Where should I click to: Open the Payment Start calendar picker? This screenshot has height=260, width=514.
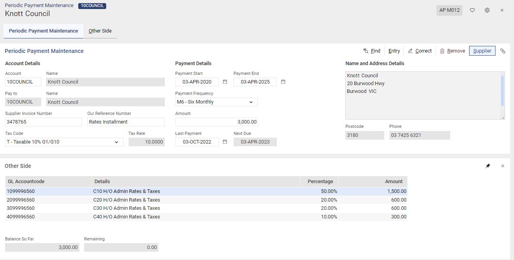[225, 82]
